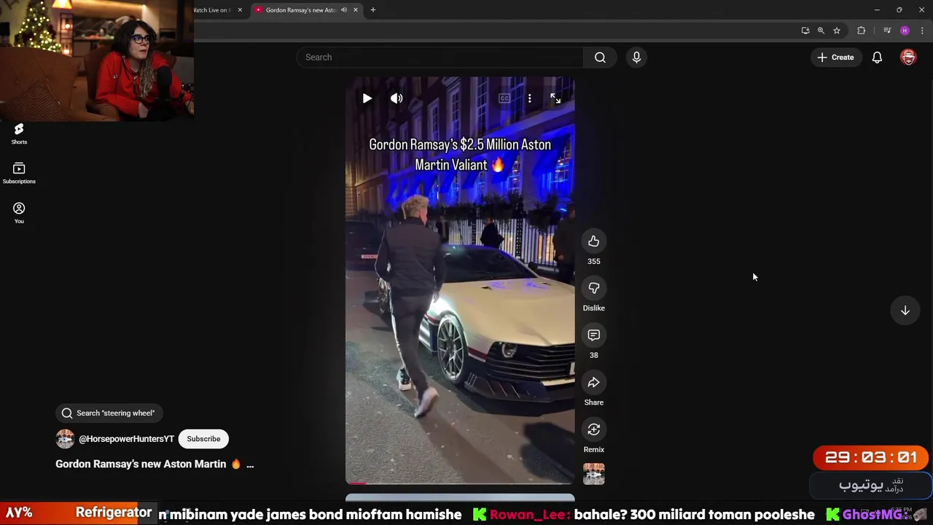Click the install app icon in address bar
The width and height of the screenshot is (933, 525).
point(805,31)
